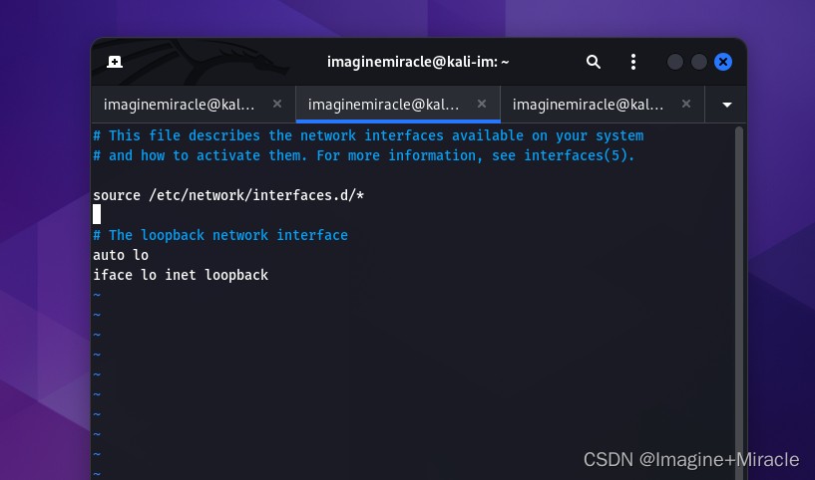Maximize the terminal window
815x480 pixels.
click(x=699, y=62)
